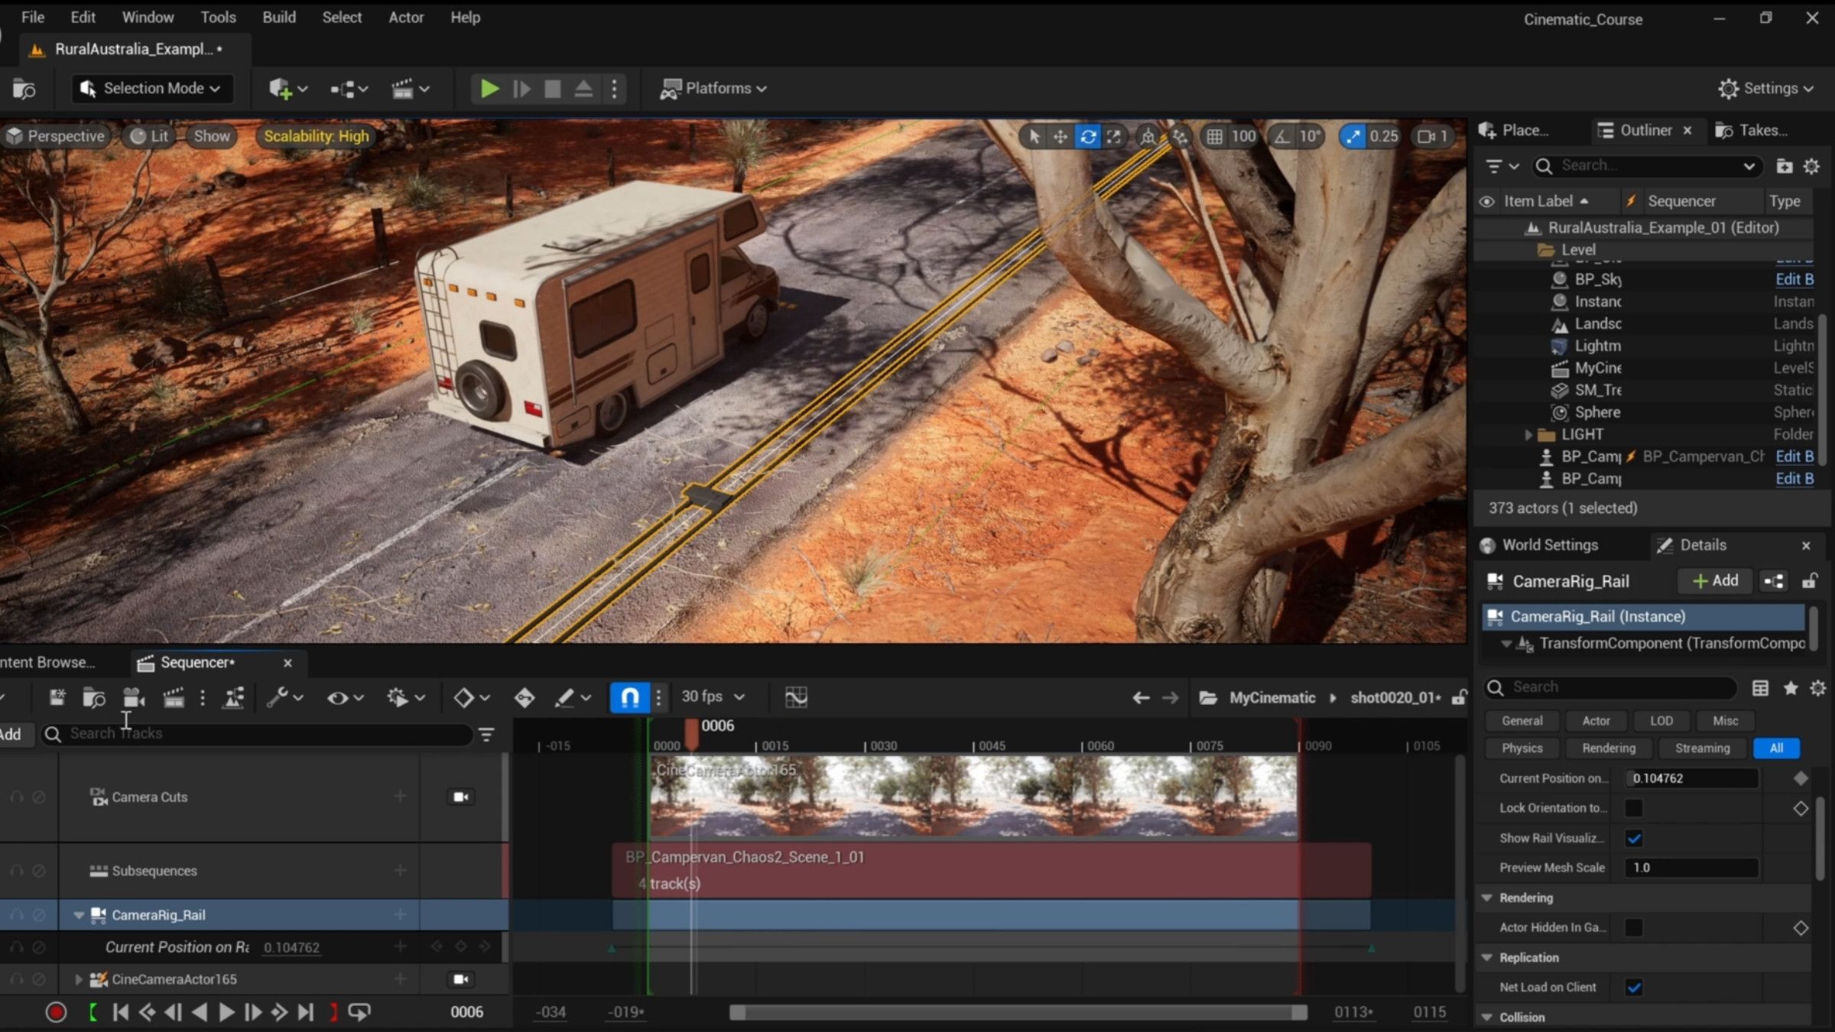Screen dimensions: 1835x1032
Task: Uncheck Net Load on Client checkbox
Action: (x=1634, y=988)
